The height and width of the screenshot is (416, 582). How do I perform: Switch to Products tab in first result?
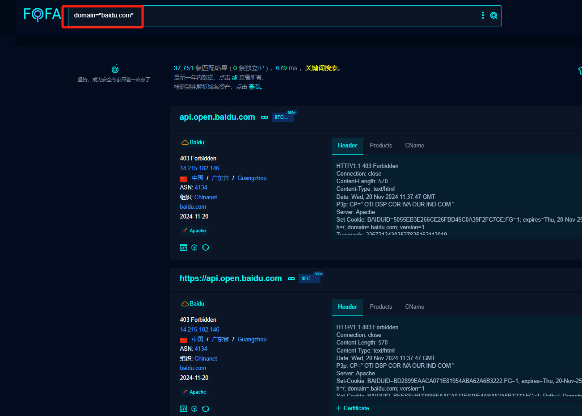pos(381,146)
